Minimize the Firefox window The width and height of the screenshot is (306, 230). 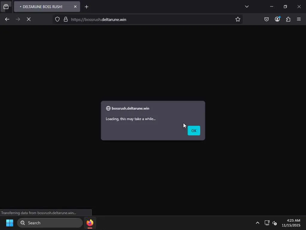pyautogui.click(x=272, y=7)
